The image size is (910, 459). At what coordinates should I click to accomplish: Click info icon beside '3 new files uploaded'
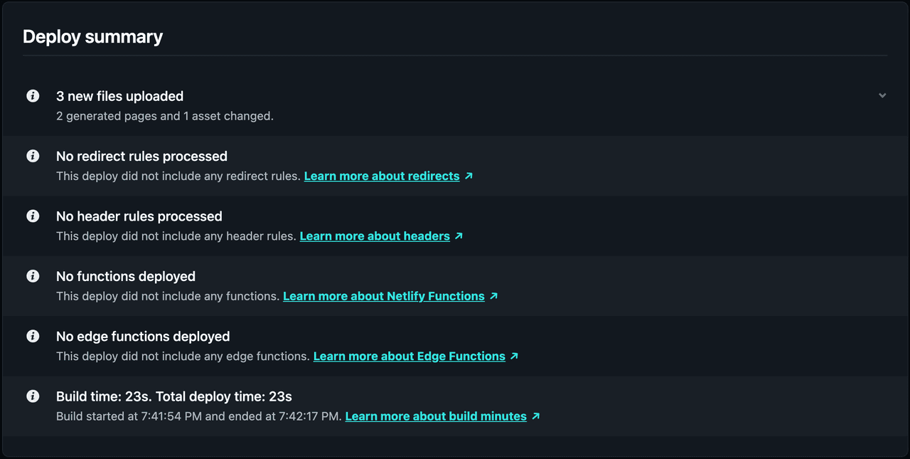pyautogui.click(x=33, y=96)
